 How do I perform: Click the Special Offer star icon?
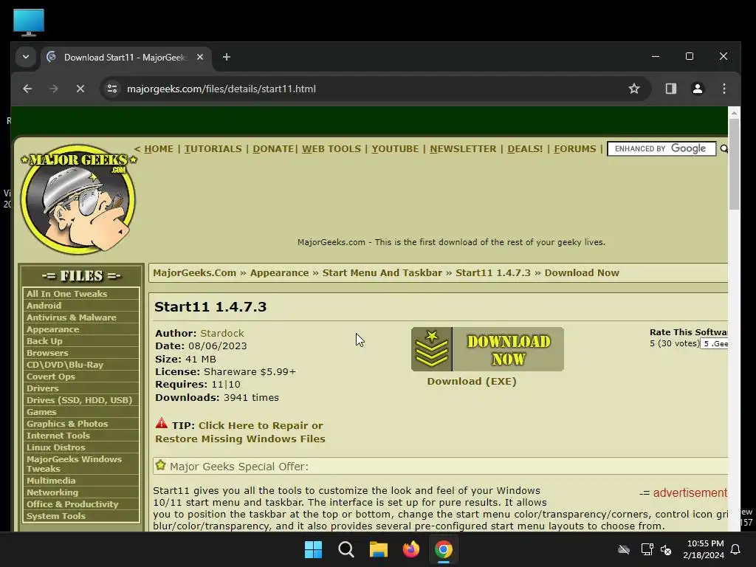click(x=160, y=465)
